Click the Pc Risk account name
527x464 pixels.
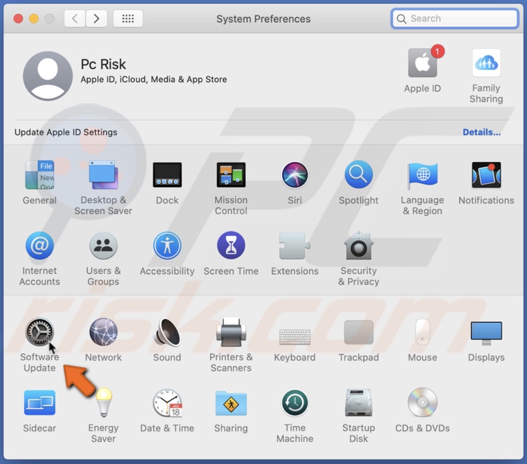103,64
